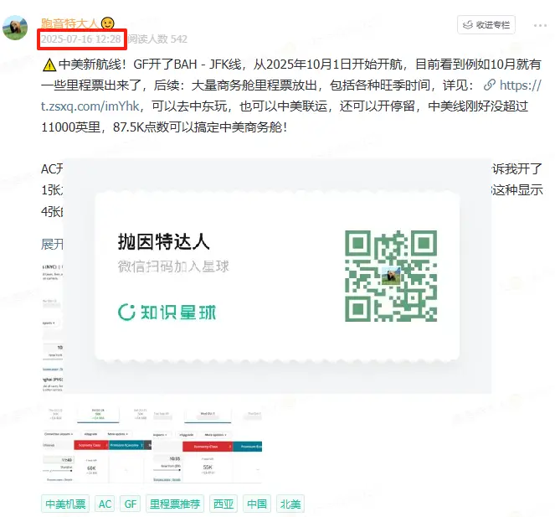The height and width of the screenshot is (517, 555).
Task: Click the post date 2025-07-16 12:28
Action: coord(81,39)
